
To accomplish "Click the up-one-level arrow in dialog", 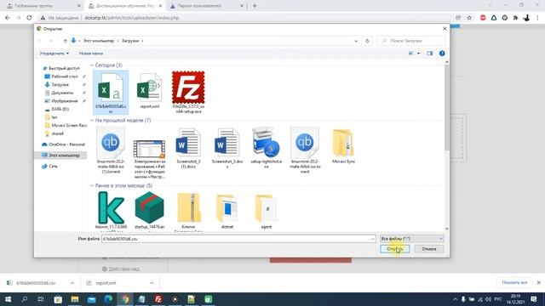I will tap(65, 41).
